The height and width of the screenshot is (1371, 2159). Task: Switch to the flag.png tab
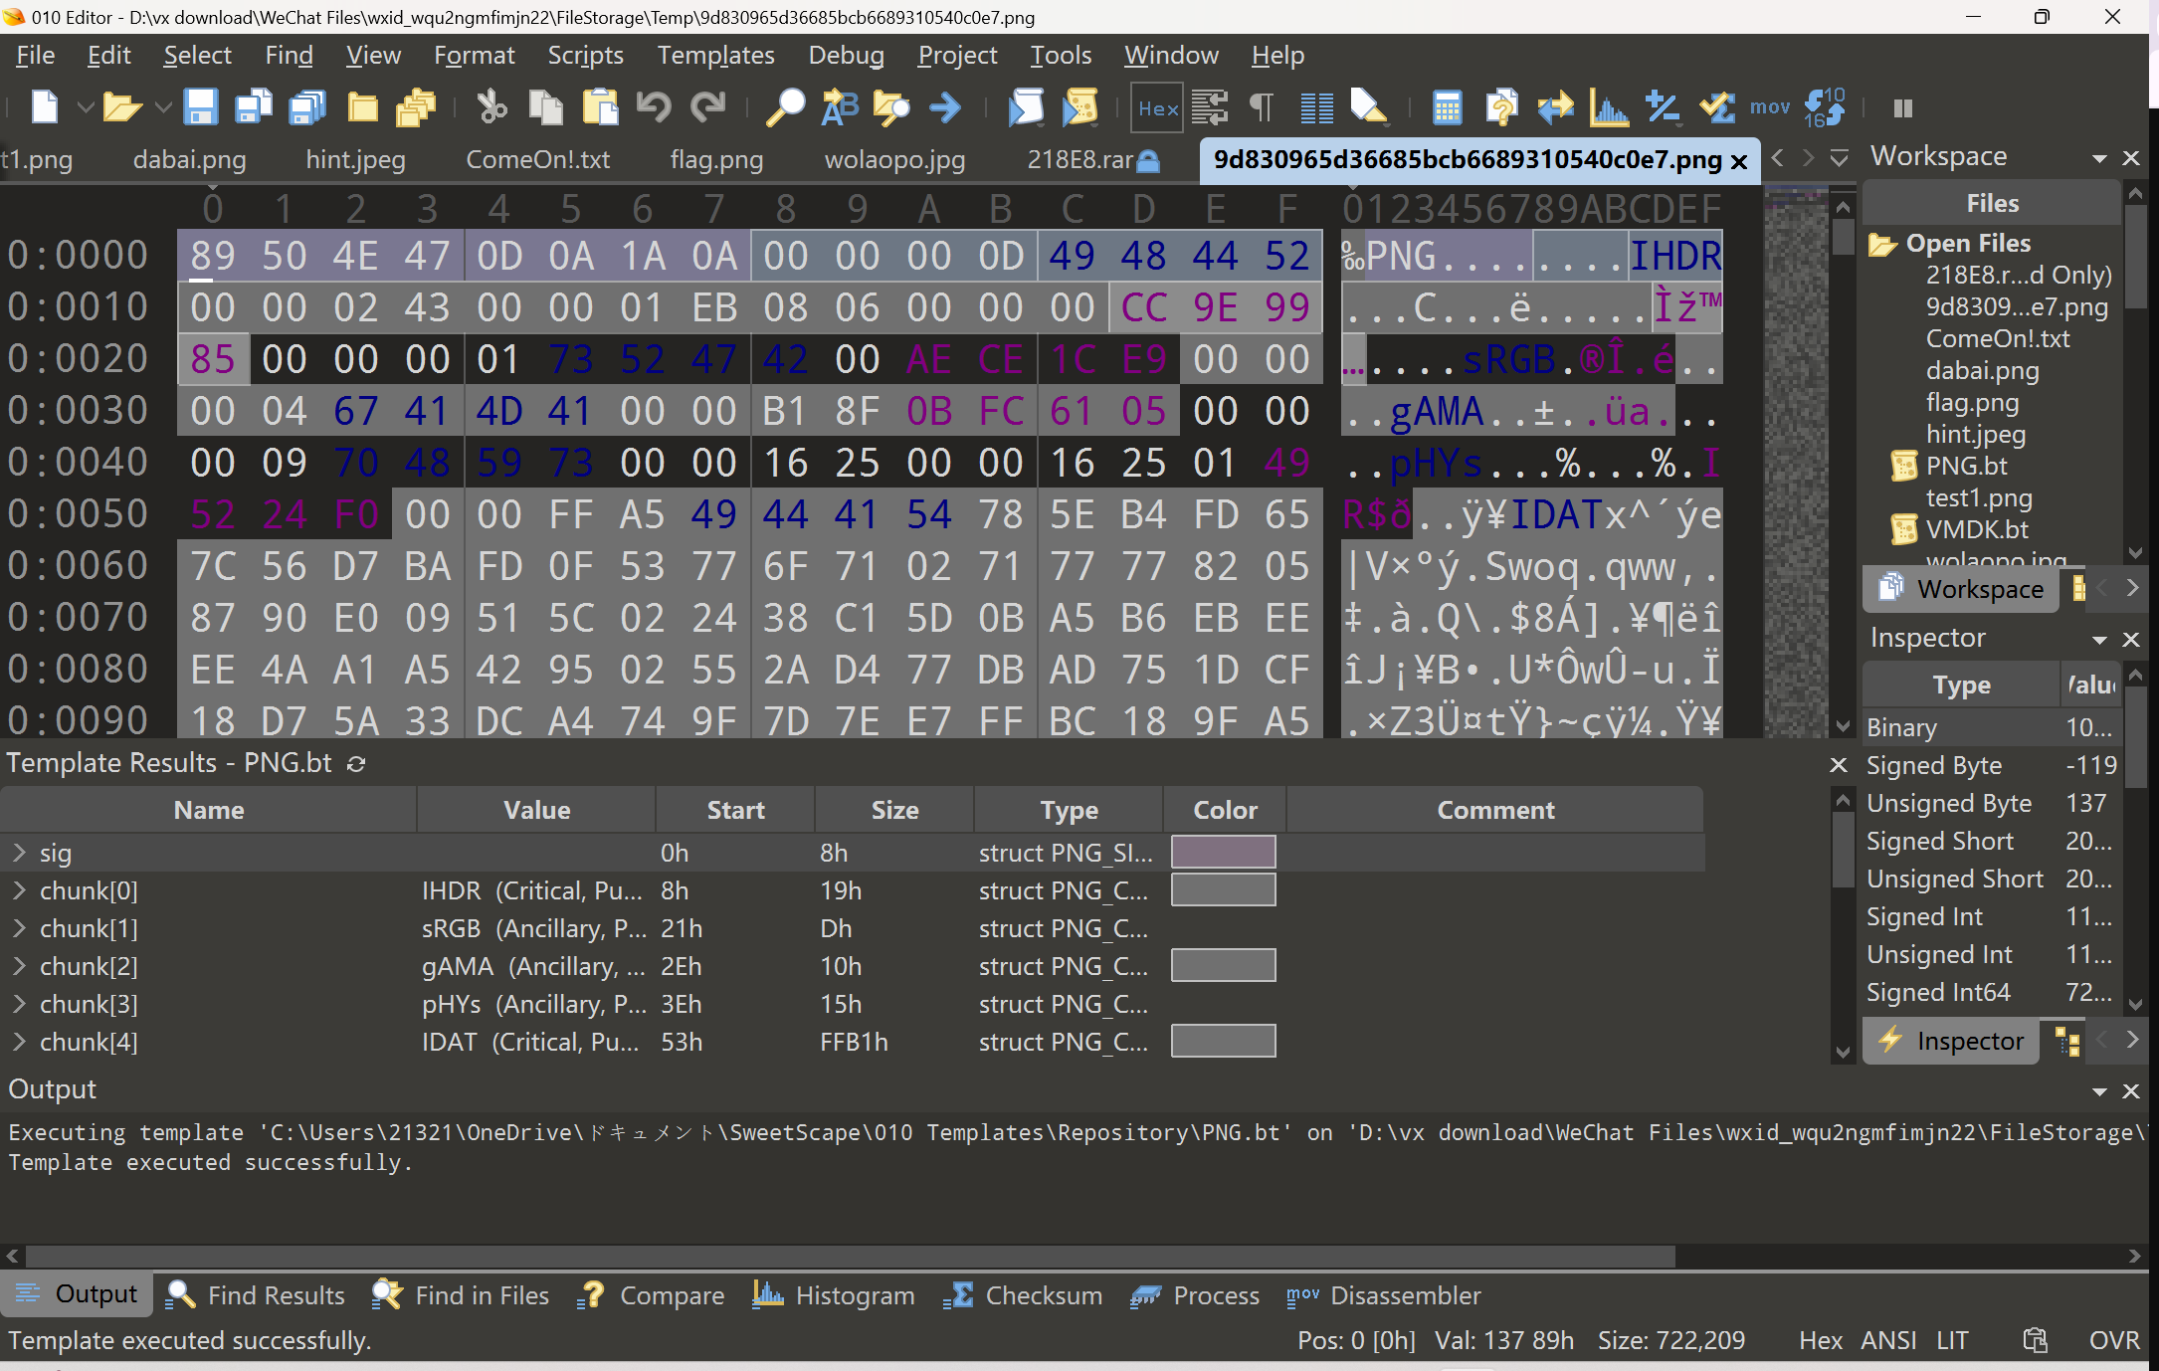[x=716, y=159]
